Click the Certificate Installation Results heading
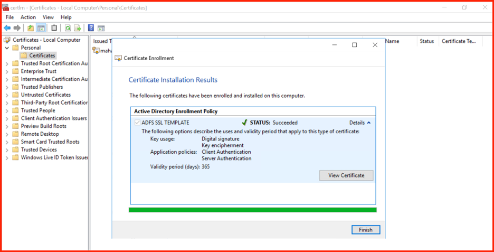 (173, 80)
